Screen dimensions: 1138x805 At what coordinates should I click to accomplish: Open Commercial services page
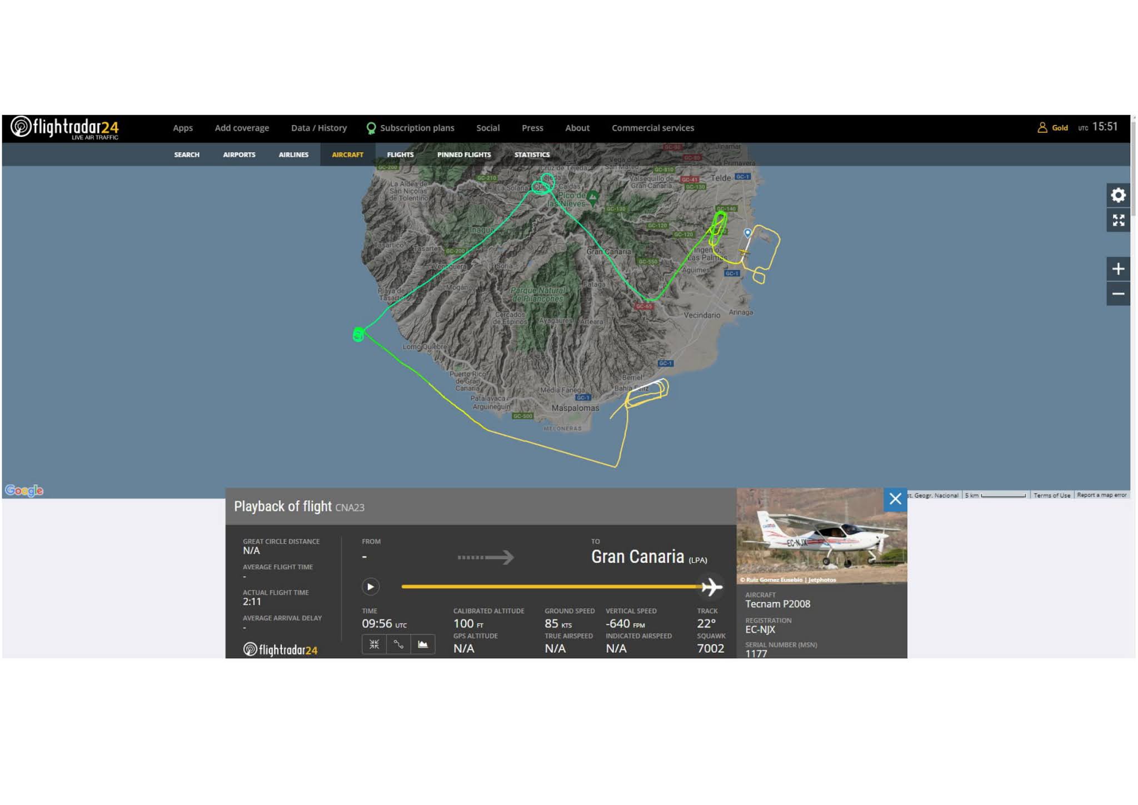(653, 128)
